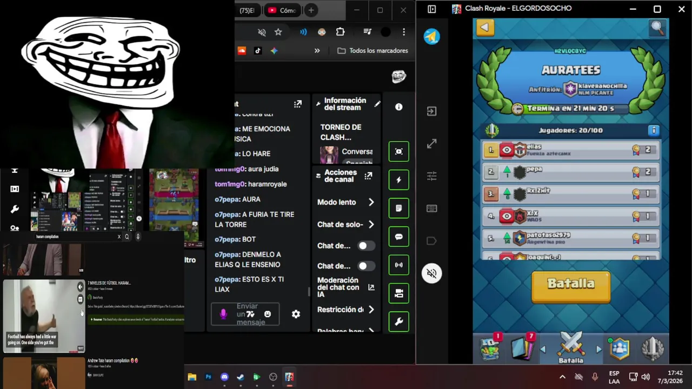Image resolution: width=692 pixels, height=389 pixels.
Task: Click camera frame quick action button
Action: (398, 151)
